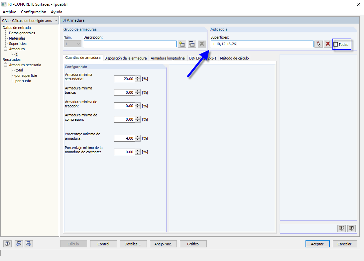Click the Porcentaje máximo 4.00 field
The image size is (364, 261).
[x=125, y=138]
